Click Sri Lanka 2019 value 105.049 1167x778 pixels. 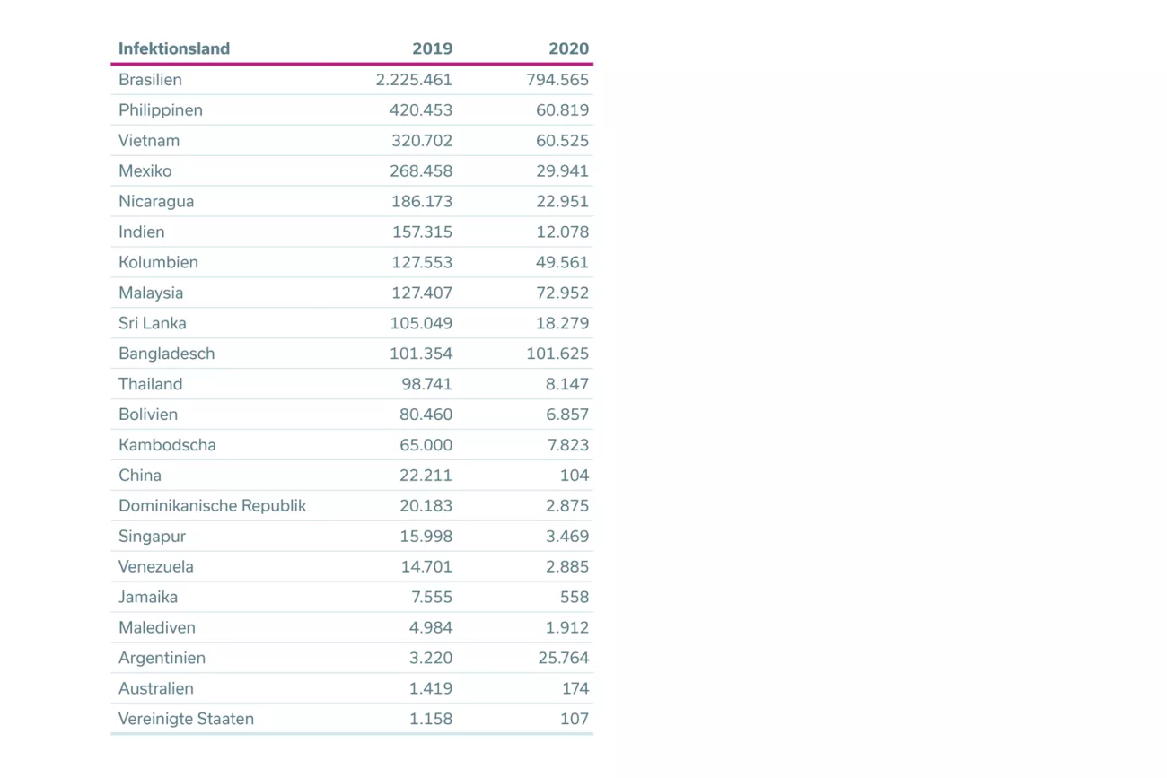[422, 323]
